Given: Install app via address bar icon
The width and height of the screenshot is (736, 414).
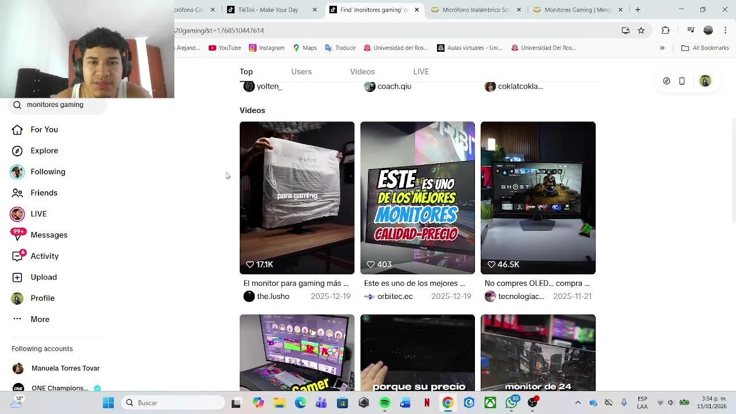Looking at the screenshot, I should click(626, 30).
